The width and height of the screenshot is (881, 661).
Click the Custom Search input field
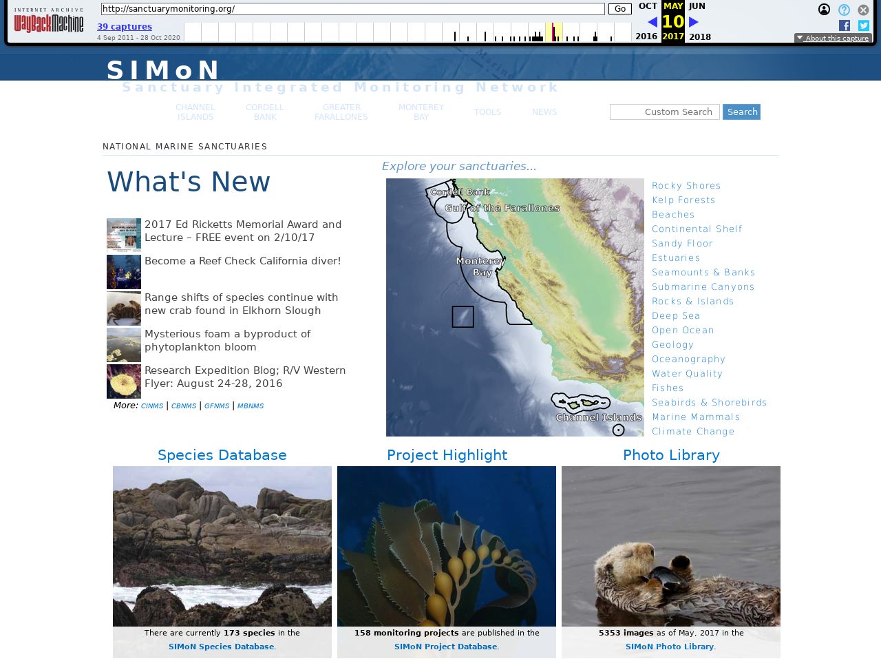tap(664, 112)
